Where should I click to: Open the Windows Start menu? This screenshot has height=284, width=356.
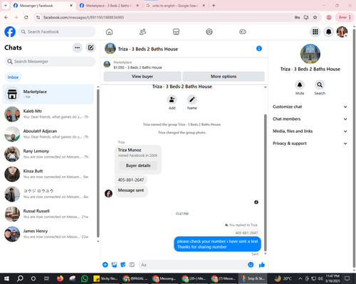tap(6, 278)
